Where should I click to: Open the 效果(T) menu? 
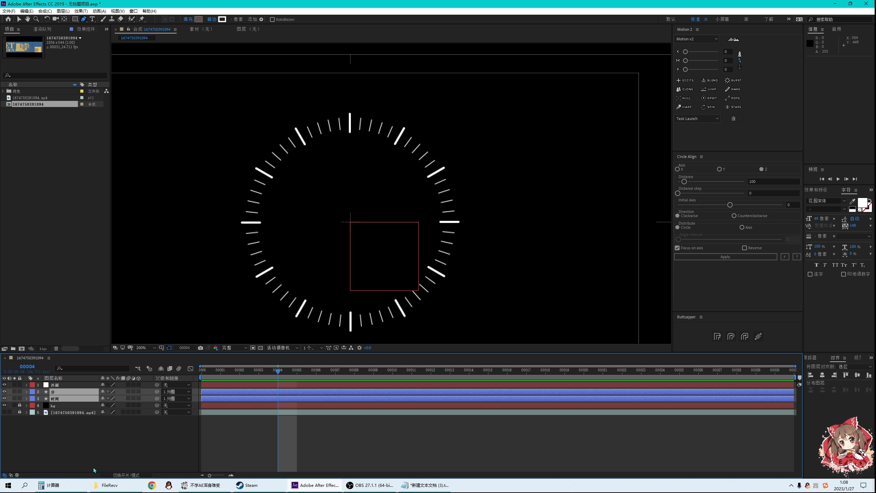click(81, 11)
